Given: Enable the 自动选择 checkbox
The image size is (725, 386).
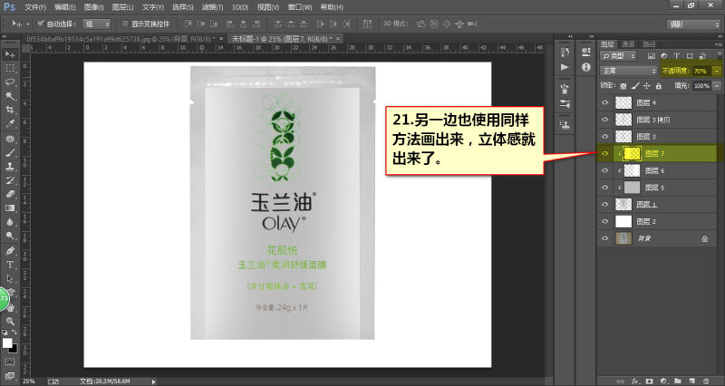Looking at the screenshot, I should (40, 24).
